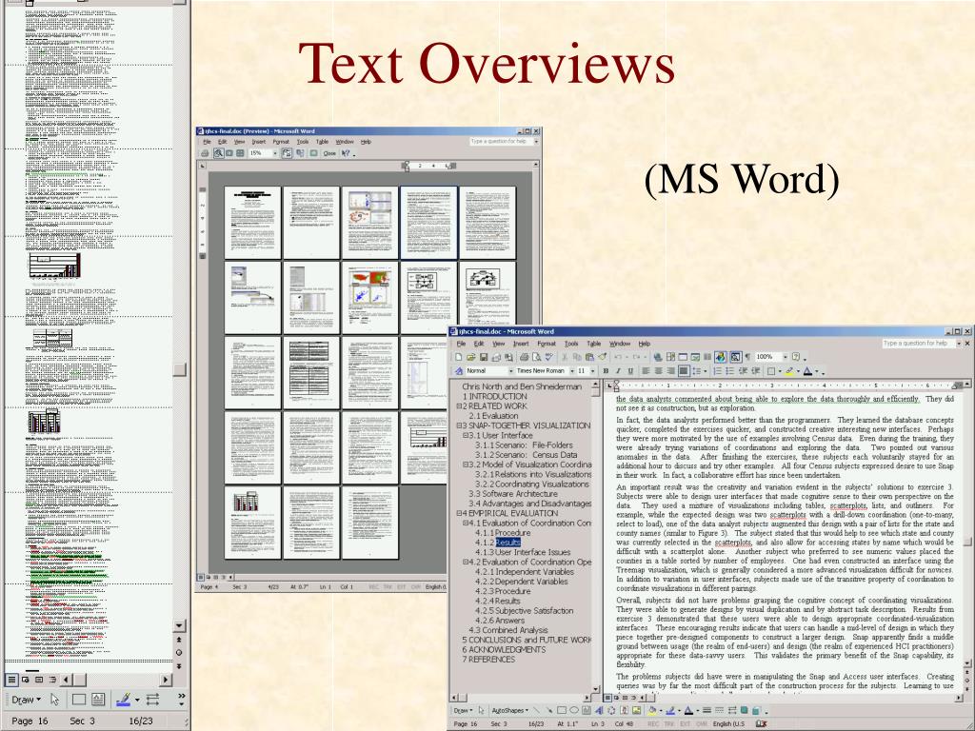Collapse '4.2 Evaluation of Coordination Ope' node
Screen dimensions: 975x731
tap(466, 562)
